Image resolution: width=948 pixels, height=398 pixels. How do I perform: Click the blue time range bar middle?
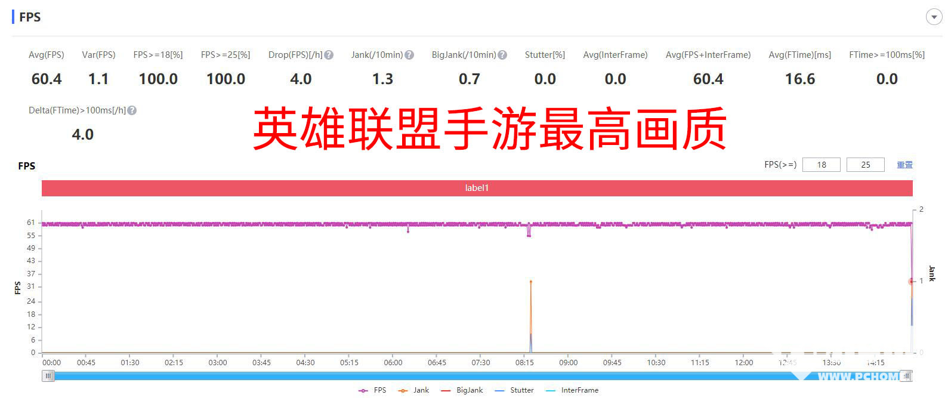(477, 376)
